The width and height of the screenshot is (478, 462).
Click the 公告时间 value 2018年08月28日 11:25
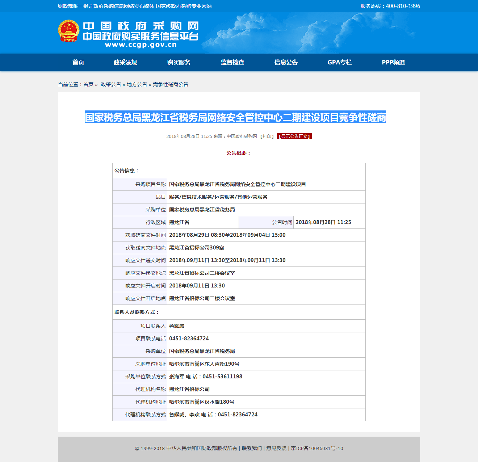(x=323, y=222)
